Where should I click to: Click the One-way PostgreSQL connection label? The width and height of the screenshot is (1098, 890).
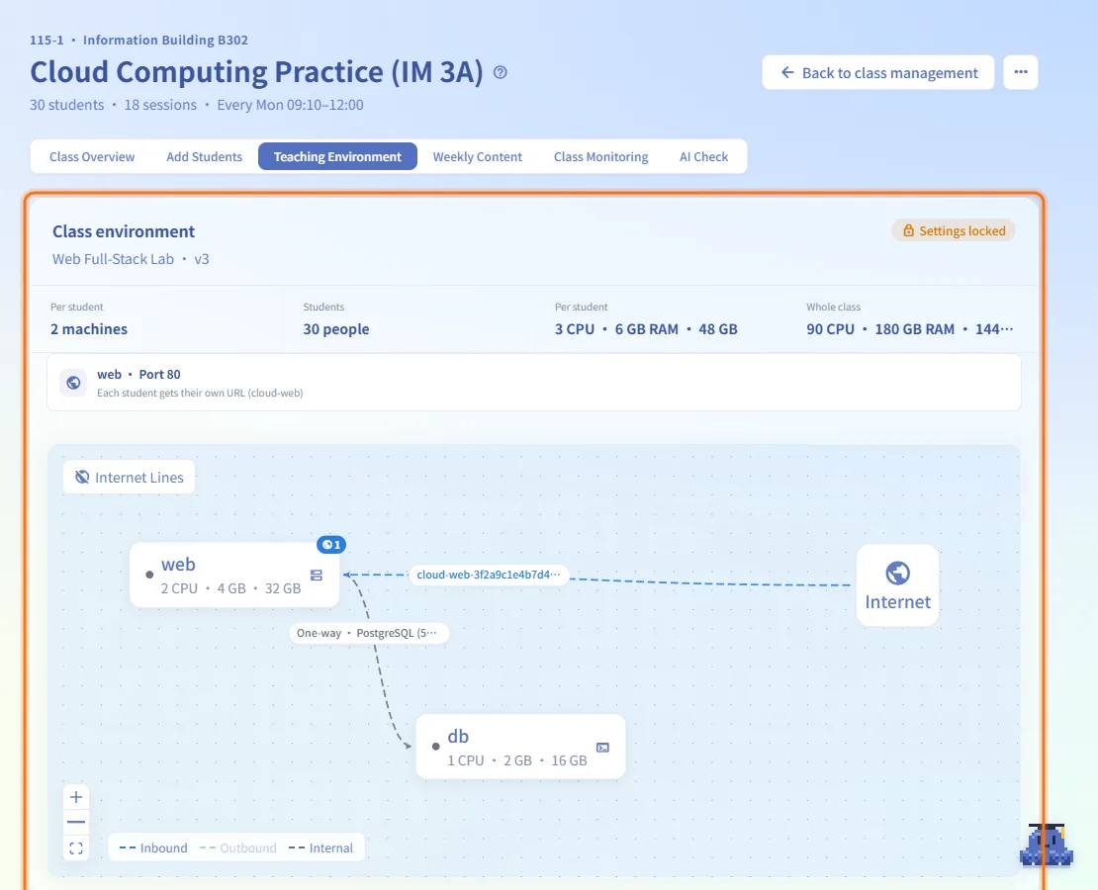coord(368,633)
